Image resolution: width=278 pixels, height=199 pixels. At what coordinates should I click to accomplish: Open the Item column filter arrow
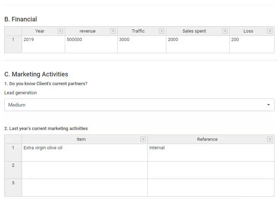[143, 139]
